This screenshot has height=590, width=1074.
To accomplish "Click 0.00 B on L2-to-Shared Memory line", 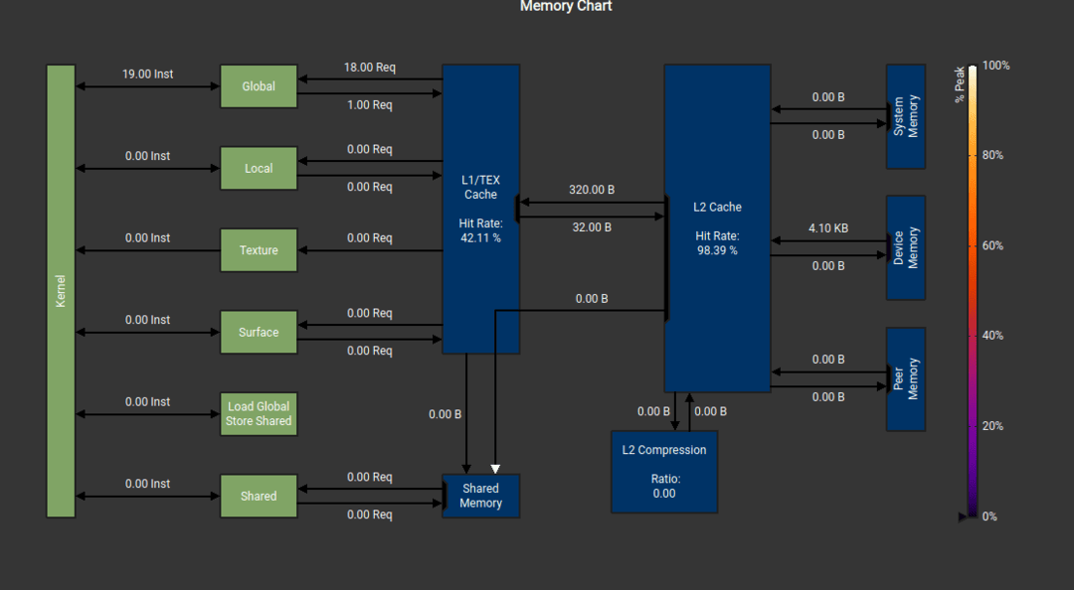I will (592, 298).
